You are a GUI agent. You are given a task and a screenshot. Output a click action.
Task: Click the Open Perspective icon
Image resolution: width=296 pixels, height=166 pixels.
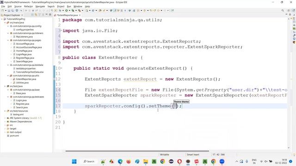click(x=289, y=11)
